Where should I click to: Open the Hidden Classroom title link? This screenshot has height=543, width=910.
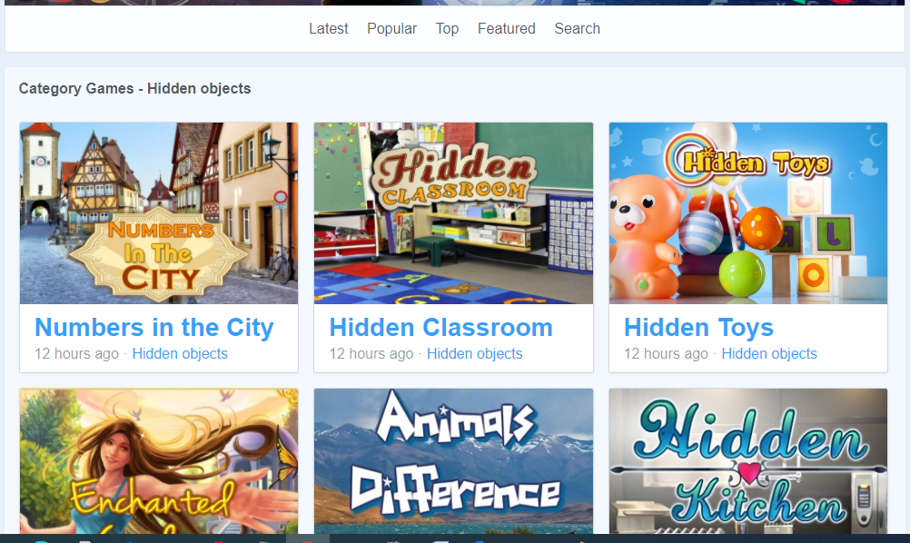click(x=440, y=328)
